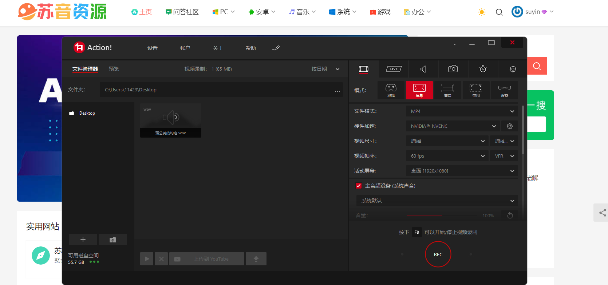608x285 pixels.
Task: Switch to the LIVE streaming tab
Action: (394, 69)
